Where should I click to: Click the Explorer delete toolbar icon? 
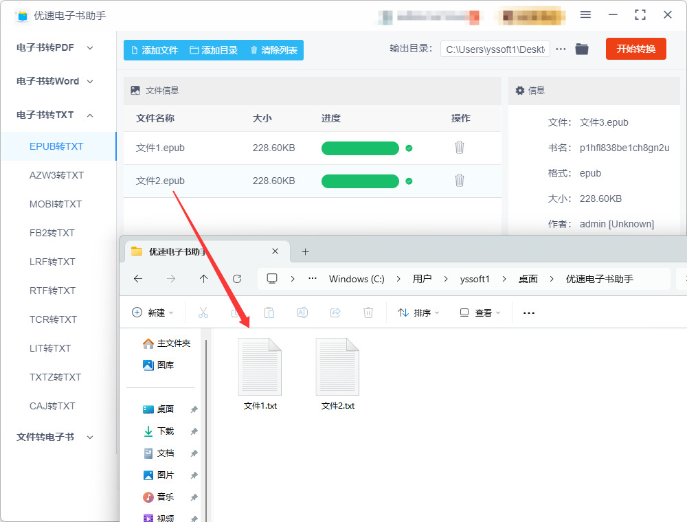[368, 313]
